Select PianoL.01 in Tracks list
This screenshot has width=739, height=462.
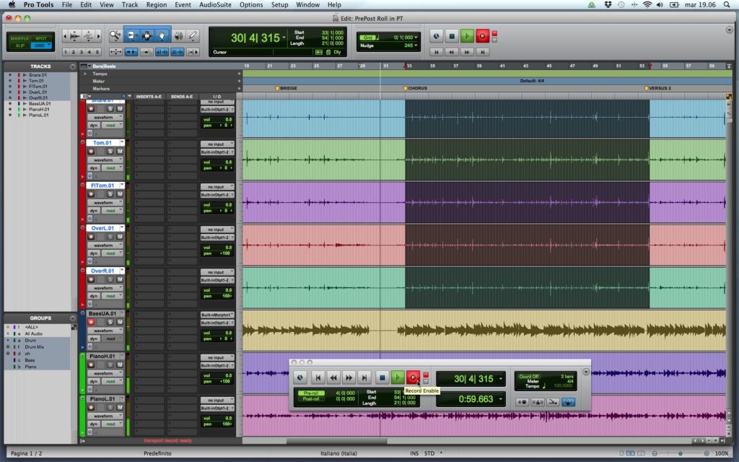point(39,115)
